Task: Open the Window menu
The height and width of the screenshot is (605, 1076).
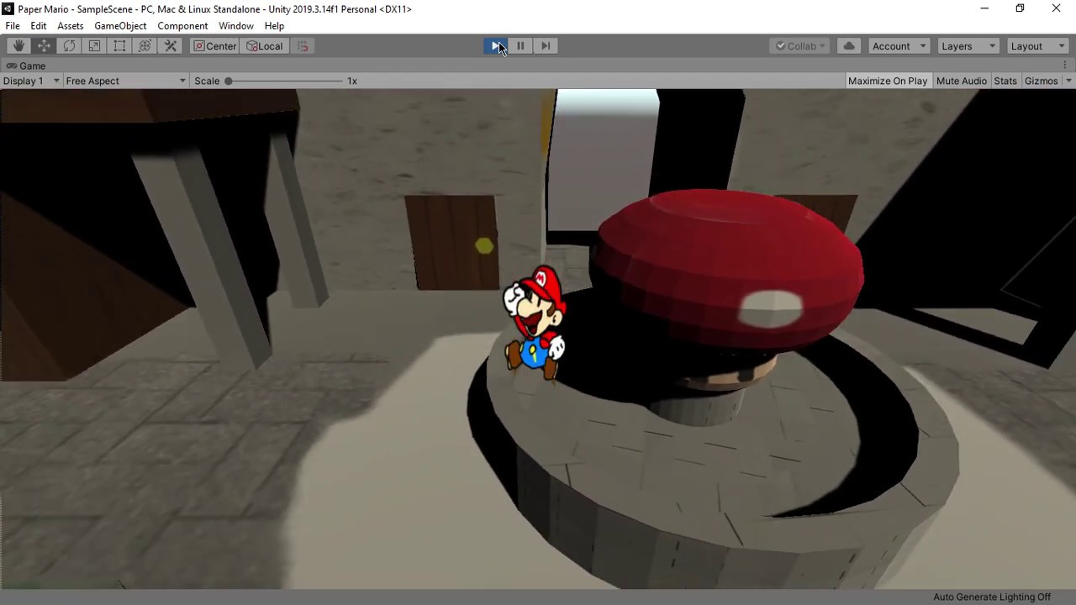Action: point(236,26)
